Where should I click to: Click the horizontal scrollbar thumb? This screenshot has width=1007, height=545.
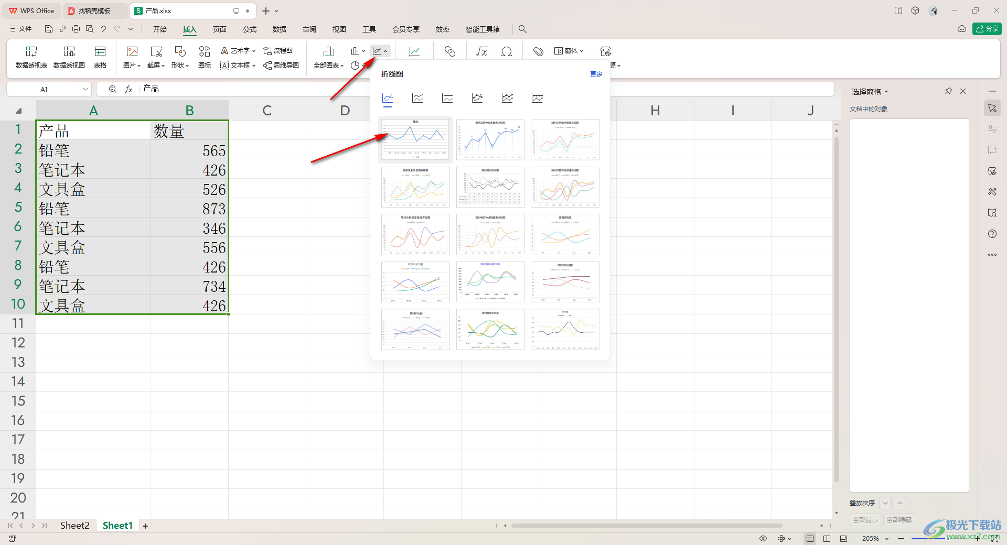pos(646,525)
